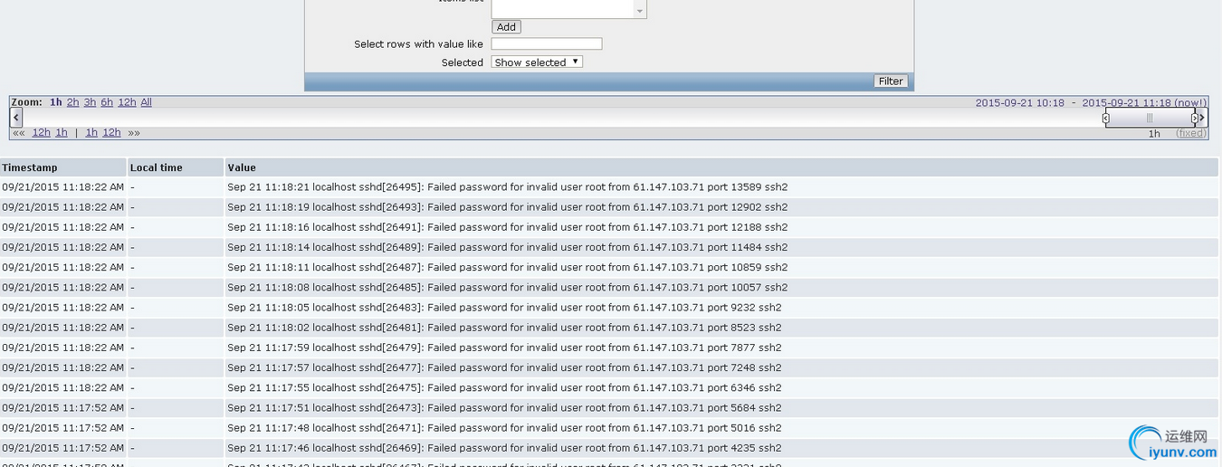This screenshot has width=1222, height=467.
Task: Click the Add button
Action: coord(506,27)
